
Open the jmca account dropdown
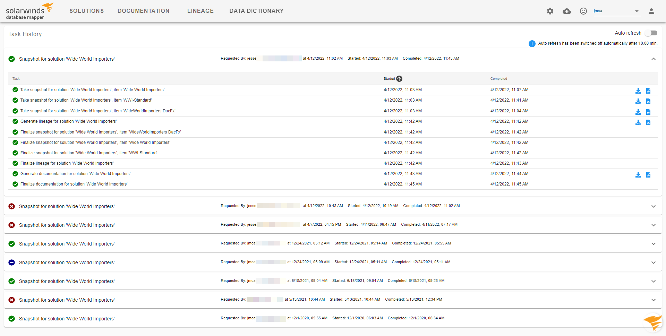(616, 11)
